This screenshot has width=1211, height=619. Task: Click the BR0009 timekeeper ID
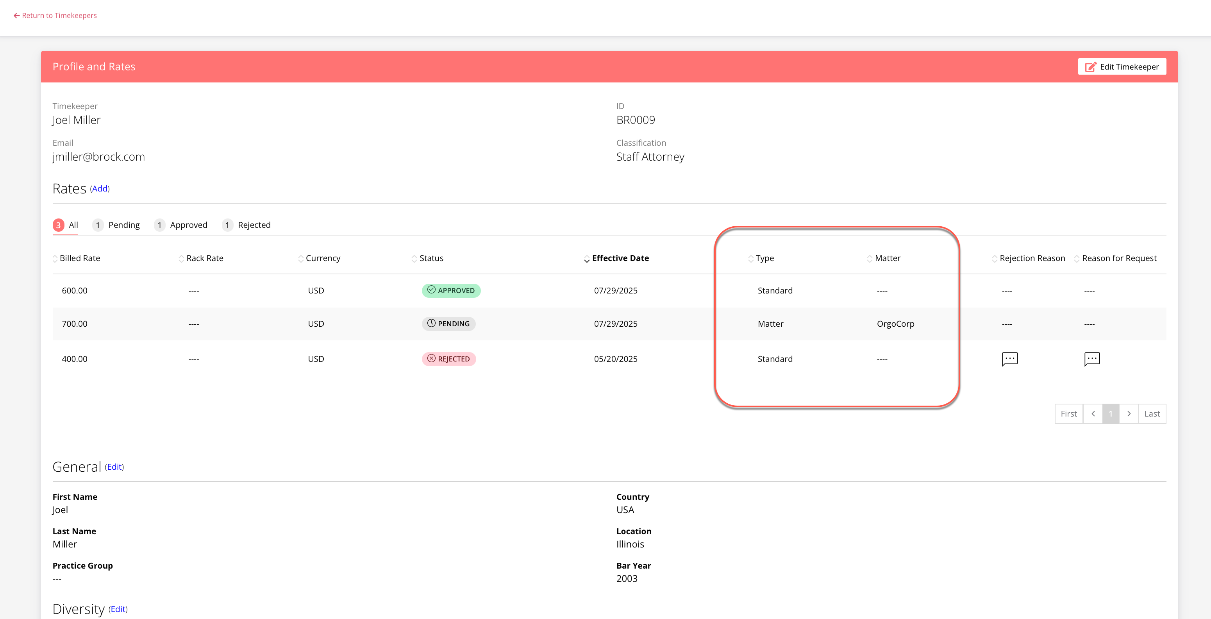636,120
